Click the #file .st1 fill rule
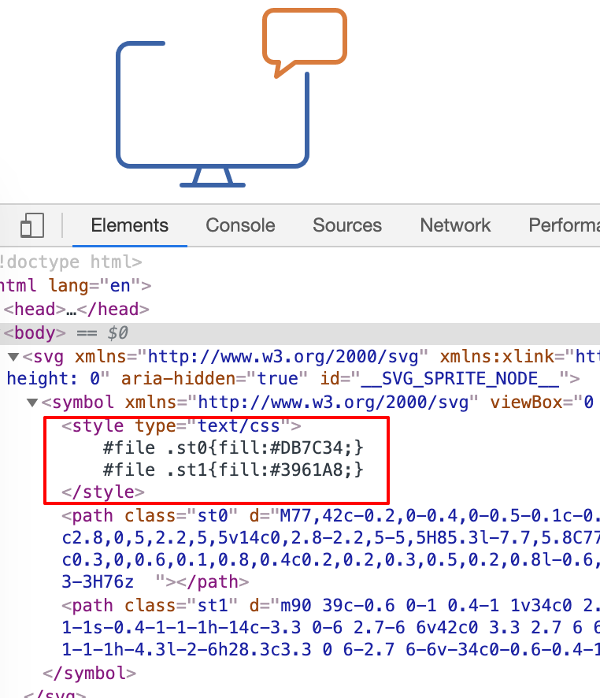The width and height of the screenshot is (600, 698). tap(233, 470)
